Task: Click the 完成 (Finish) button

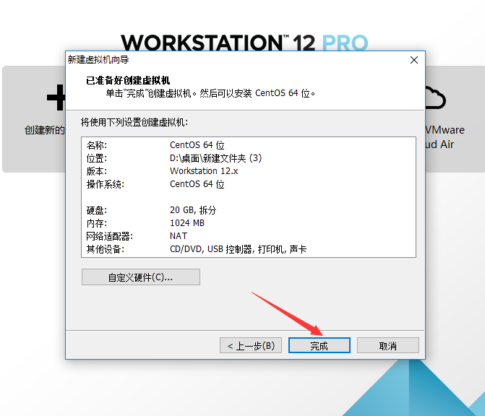Action: coord(319,345)
